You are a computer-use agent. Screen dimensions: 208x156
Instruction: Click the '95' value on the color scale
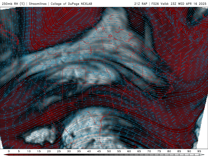pyautogui.click(x=199, y=151)
